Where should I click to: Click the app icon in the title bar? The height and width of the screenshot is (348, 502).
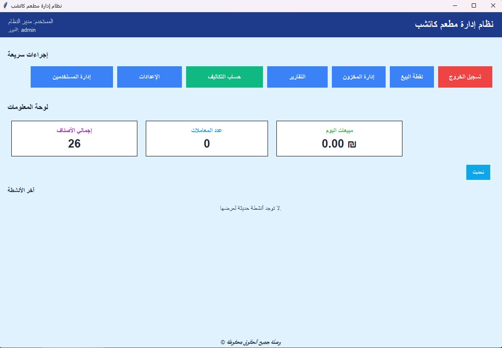6,5
